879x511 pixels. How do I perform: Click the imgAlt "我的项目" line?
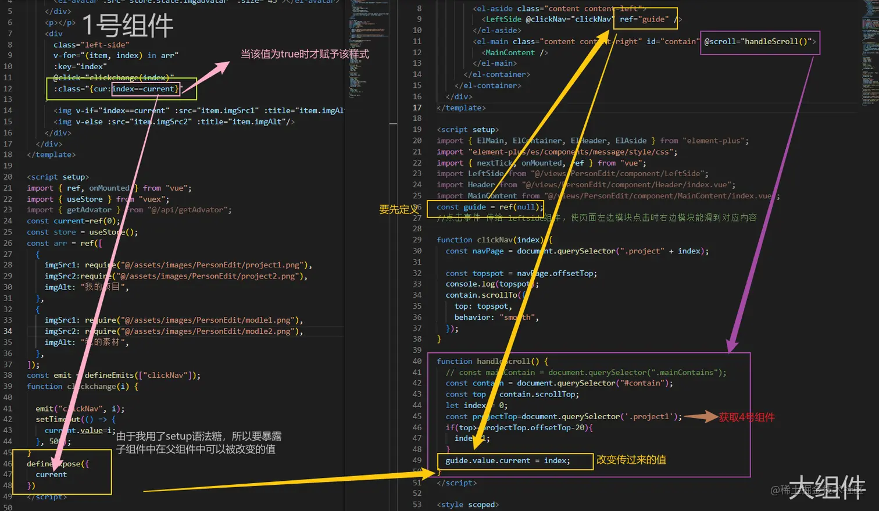[87, 287]
